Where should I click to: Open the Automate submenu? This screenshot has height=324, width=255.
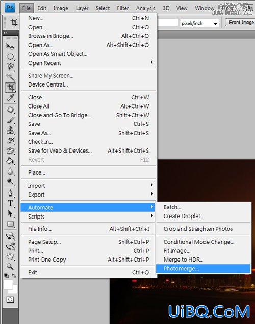pyautogui.click(x=88, y=207)
